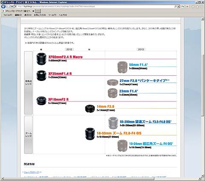Click the URL address field

tap(94, 6)
